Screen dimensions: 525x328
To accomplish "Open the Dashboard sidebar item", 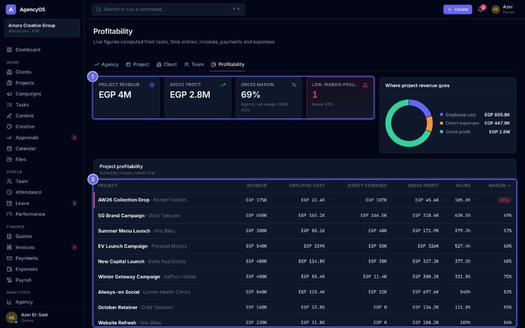I will [x=42, y=50].
